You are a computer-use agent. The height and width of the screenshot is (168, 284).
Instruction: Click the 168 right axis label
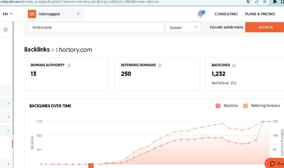pos(275,136)
